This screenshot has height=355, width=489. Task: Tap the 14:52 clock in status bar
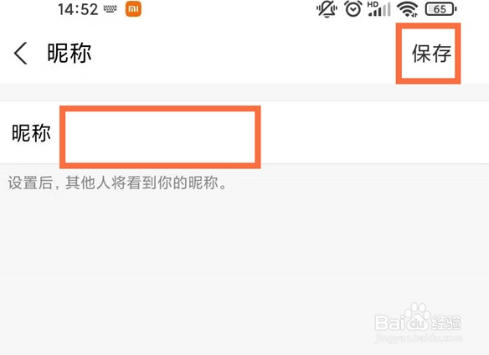(x=78, y=9)
